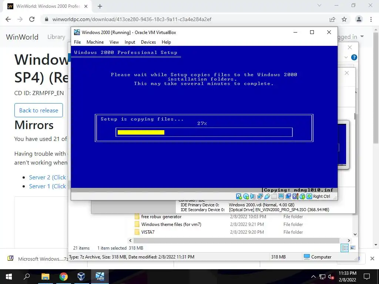379x284 pixels.
Task: Switch file explorer to details view
Action: coord(345,248)
